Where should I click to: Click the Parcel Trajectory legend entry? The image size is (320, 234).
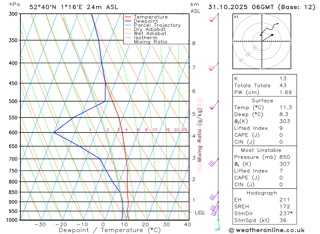click(153, 25)
